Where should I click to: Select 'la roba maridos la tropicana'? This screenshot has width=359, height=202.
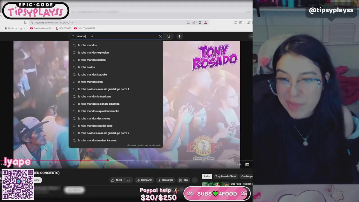116,96
